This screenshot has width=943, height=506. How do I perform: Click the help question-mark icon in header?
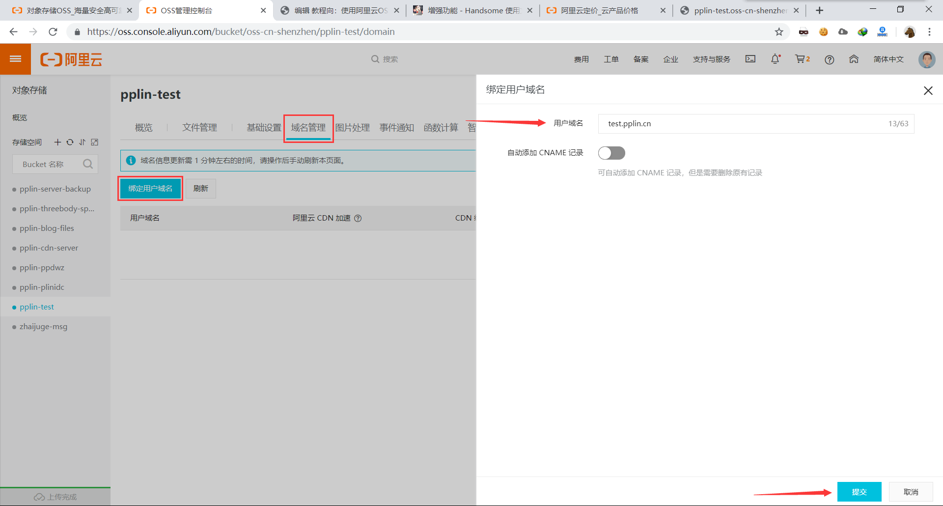830,59
